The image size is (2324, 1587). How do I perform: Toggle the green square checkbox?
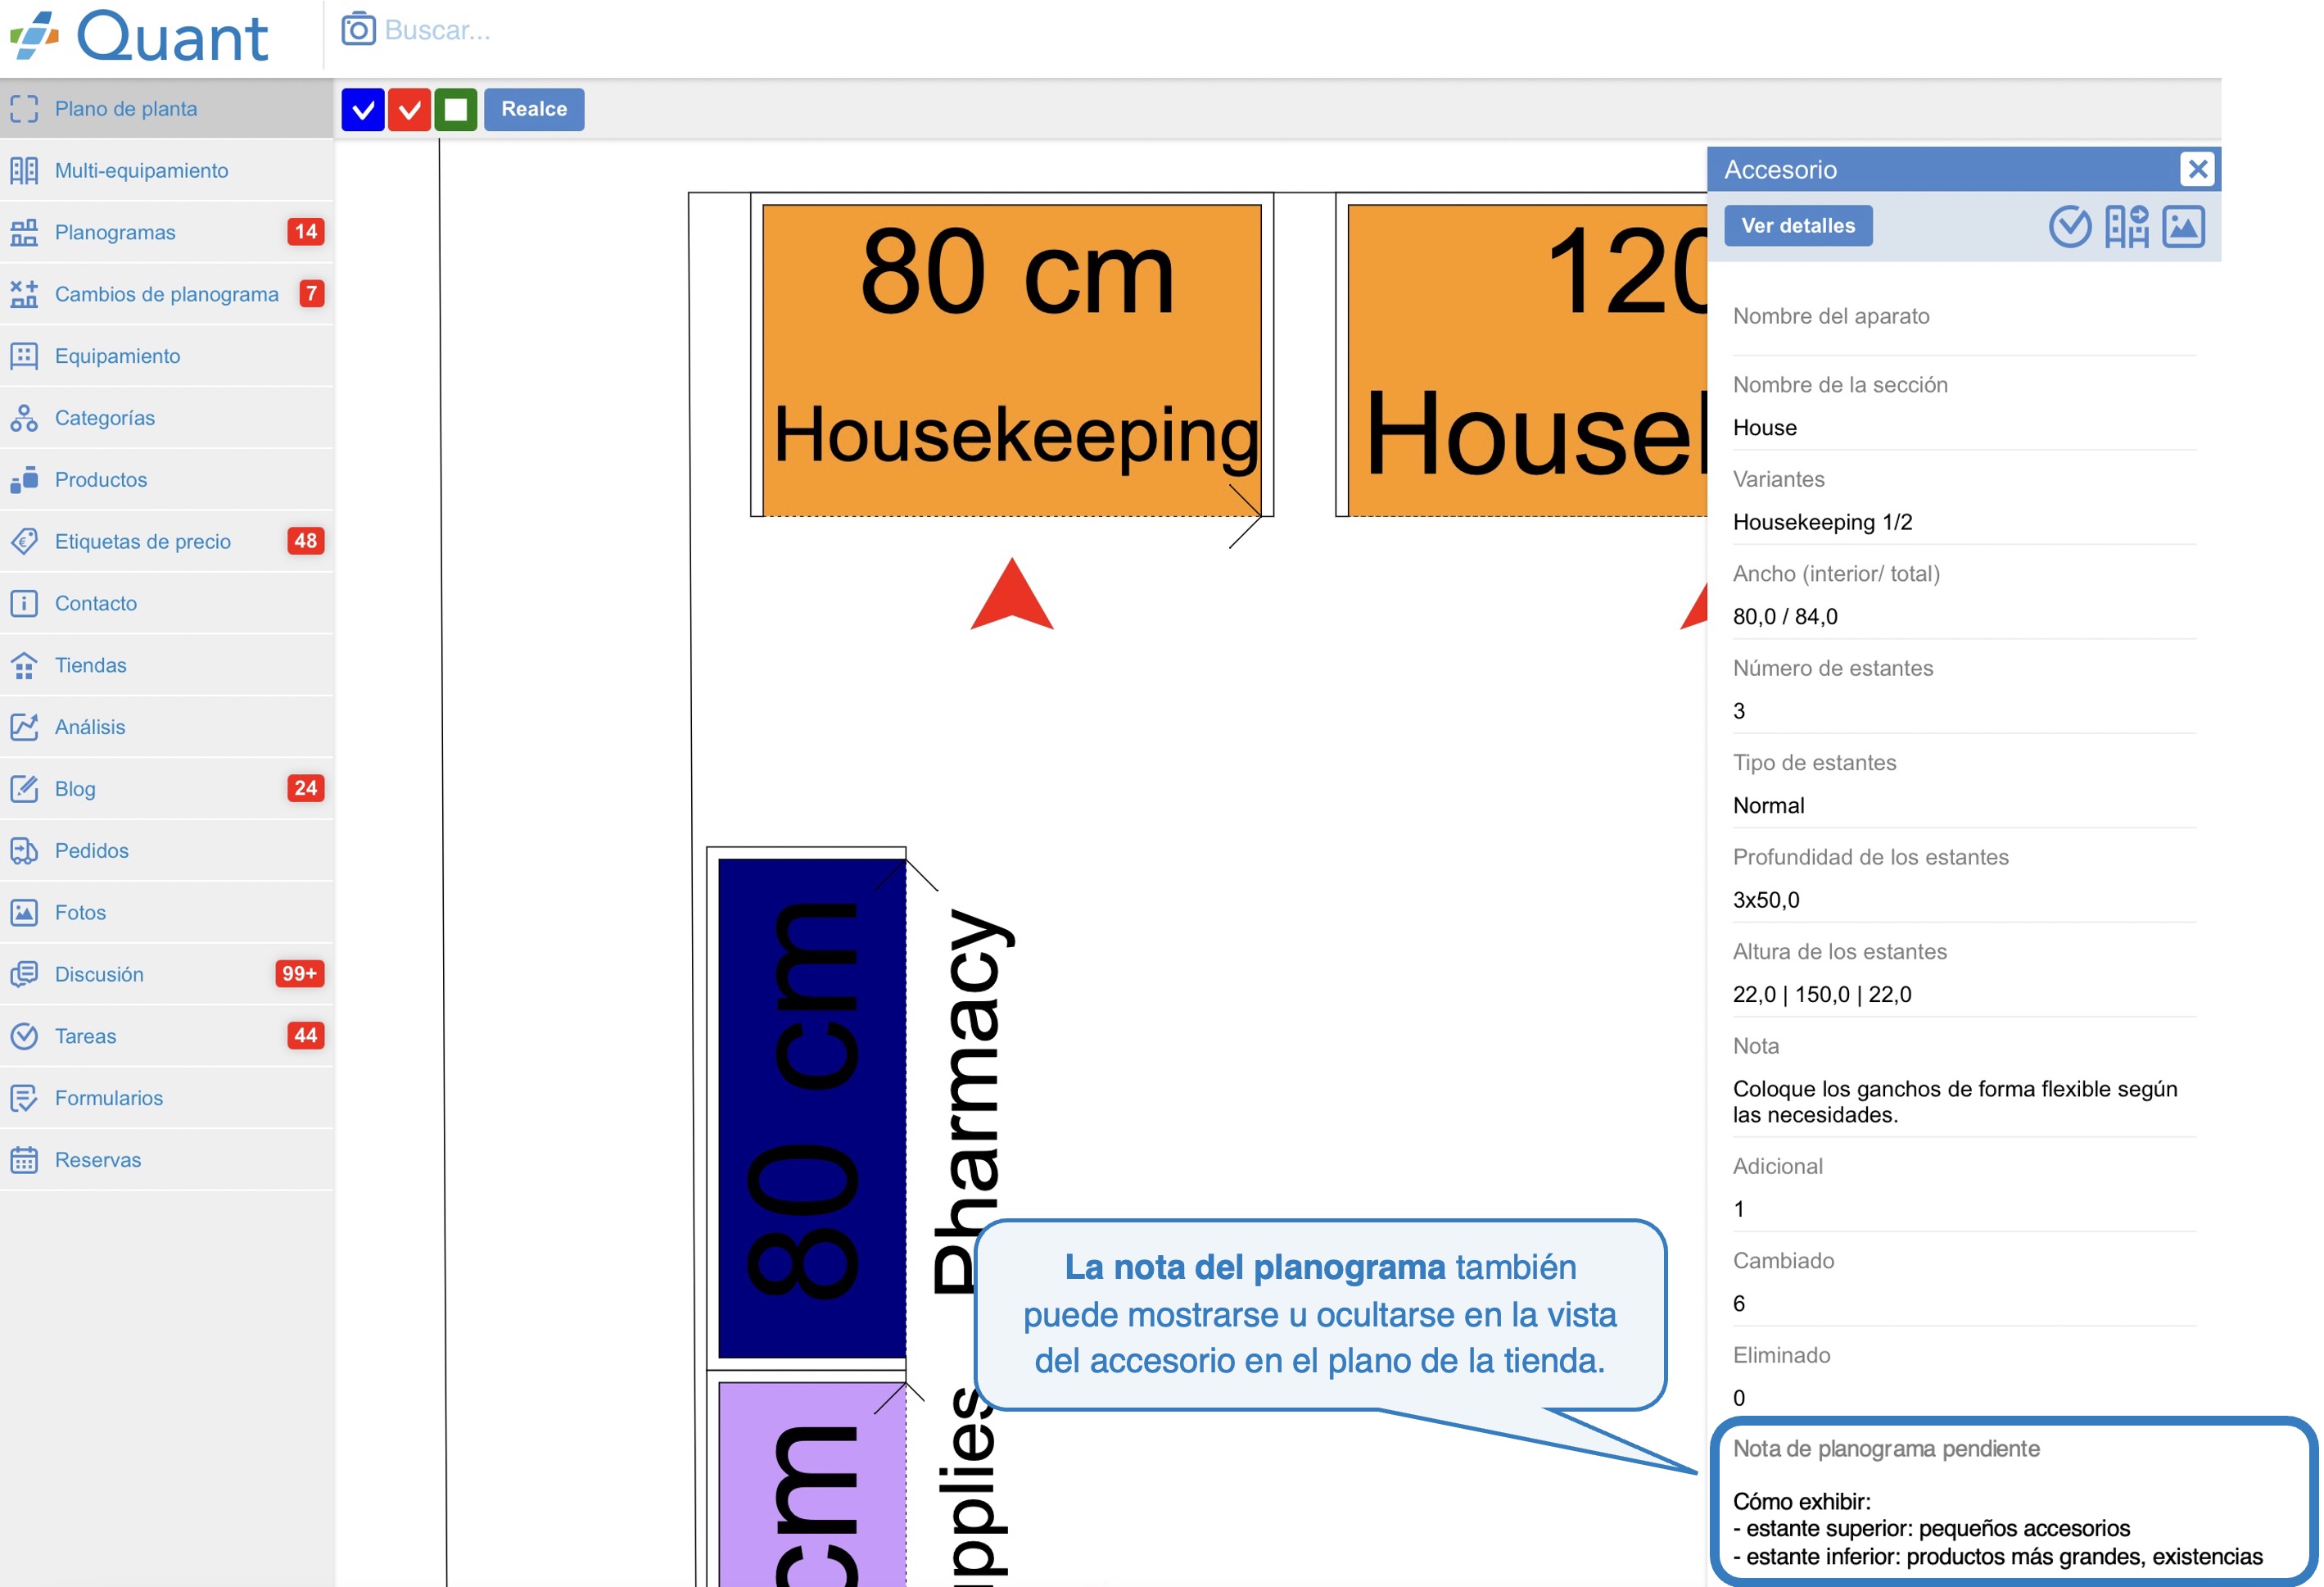click(455, 109)
